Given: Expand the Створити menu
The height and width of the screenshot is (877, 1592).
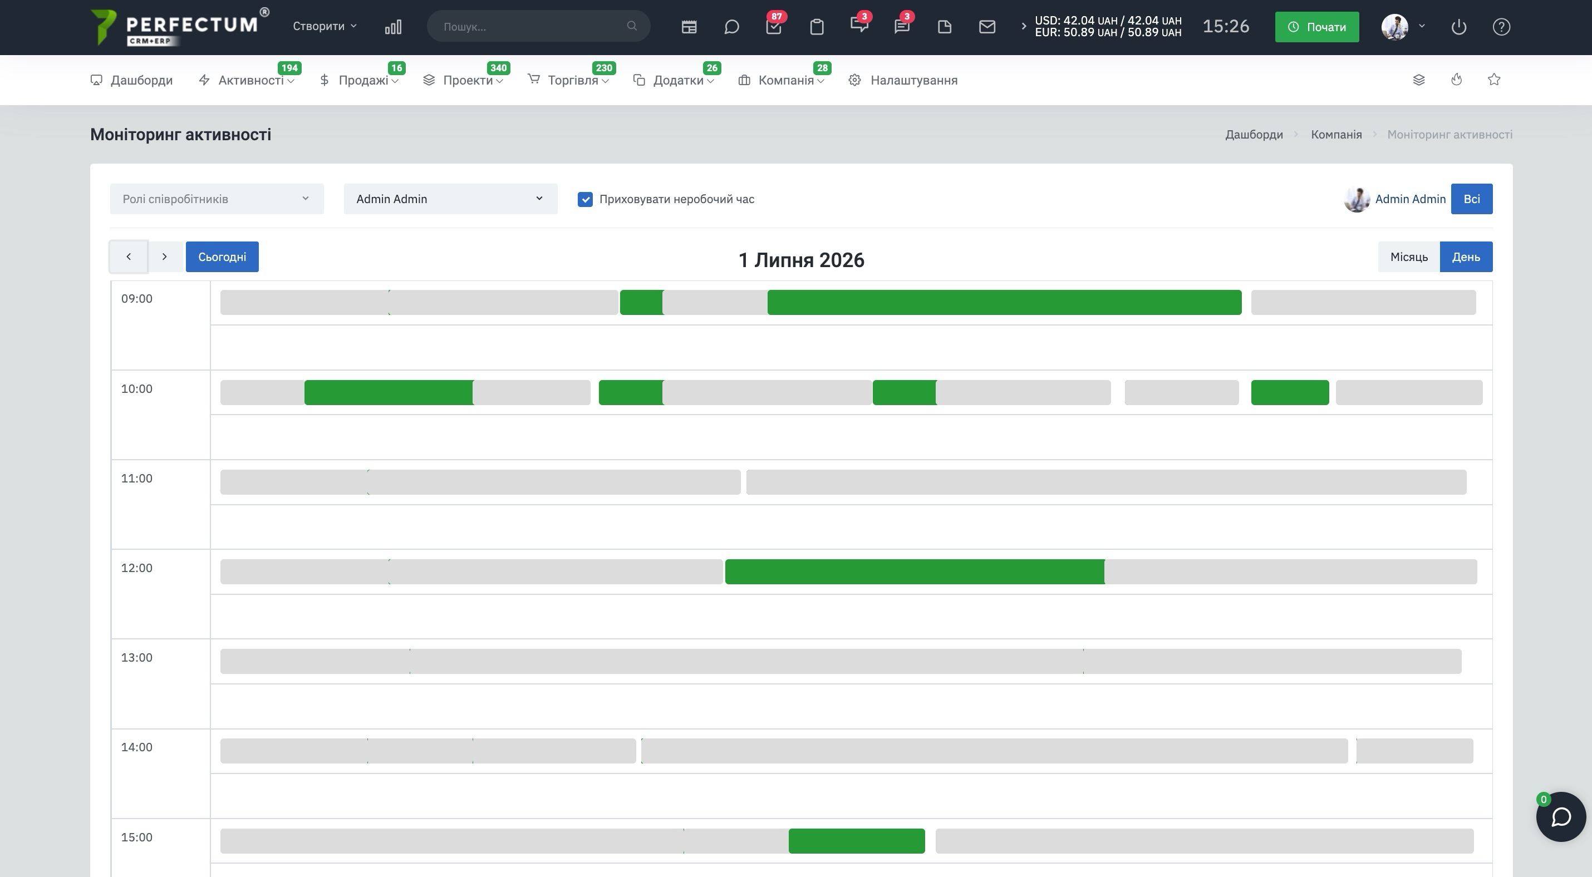Looking at the screenshot, I should [325, 26].
